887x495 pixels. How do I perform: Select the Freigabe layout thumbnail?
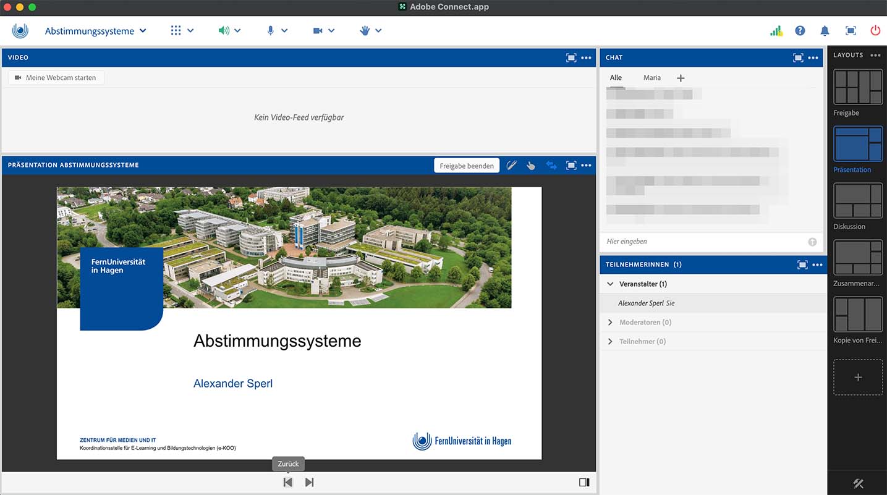[858, 87]
